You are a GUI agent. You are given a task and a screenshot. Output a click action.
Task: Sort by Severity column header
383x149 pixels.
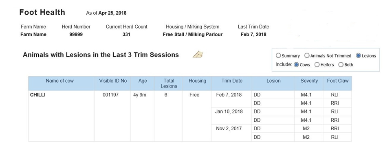pos(309,81)
